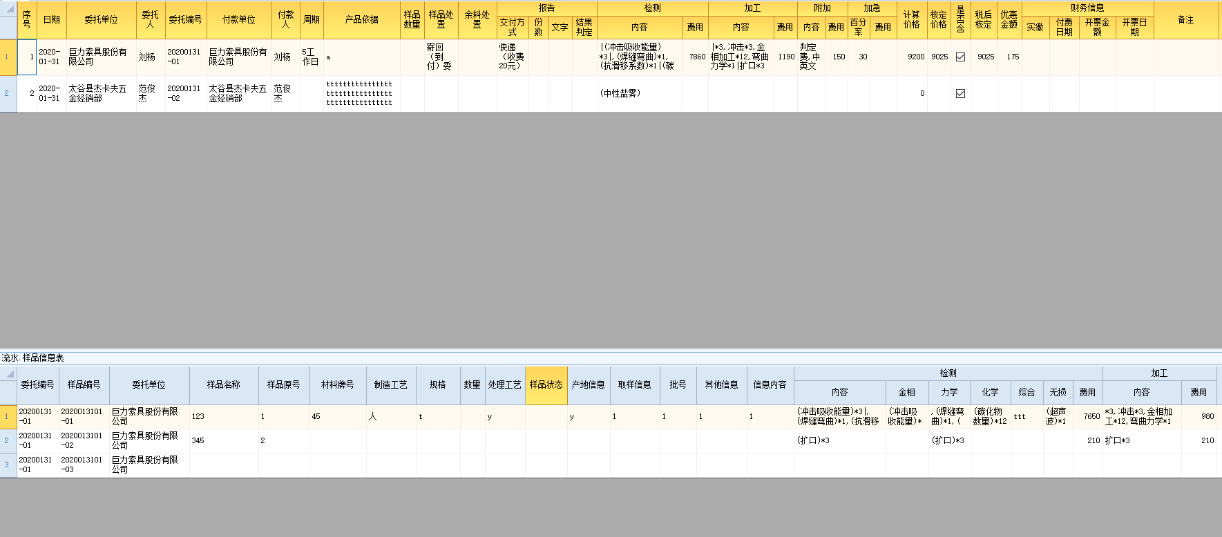Click the 税后核定 column header

pyautogui.click(x=984, y=19)
